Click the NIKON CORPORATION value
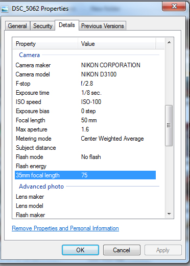Viewport: 190px width, 266px height. (x=111, y=65)
